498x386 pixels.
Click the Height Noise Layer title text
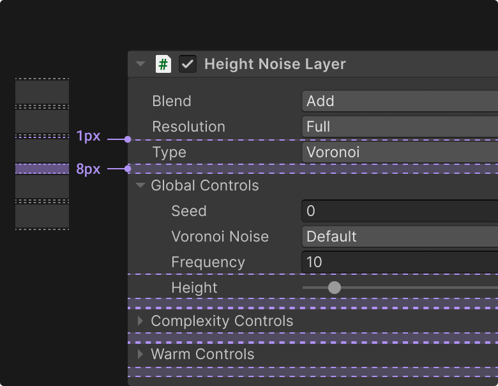(275, 64)
